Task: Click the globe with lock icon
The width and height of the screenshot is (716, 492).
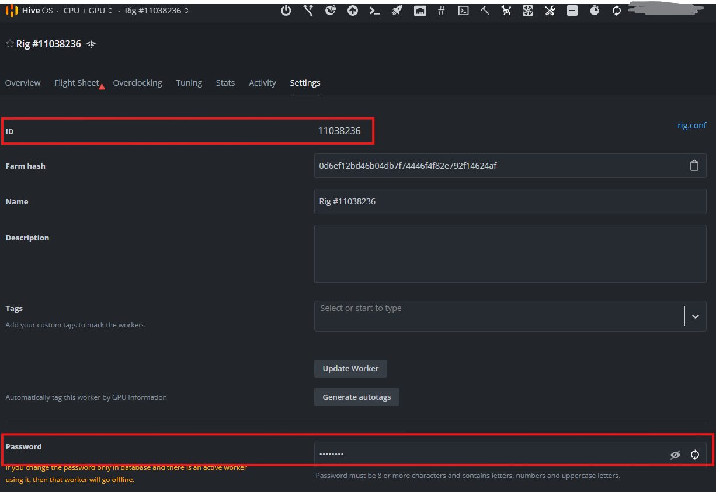Action: point(331,11)
